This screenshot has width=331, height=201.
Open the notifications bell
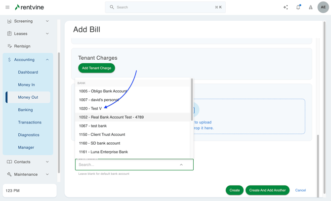(298, 7)
